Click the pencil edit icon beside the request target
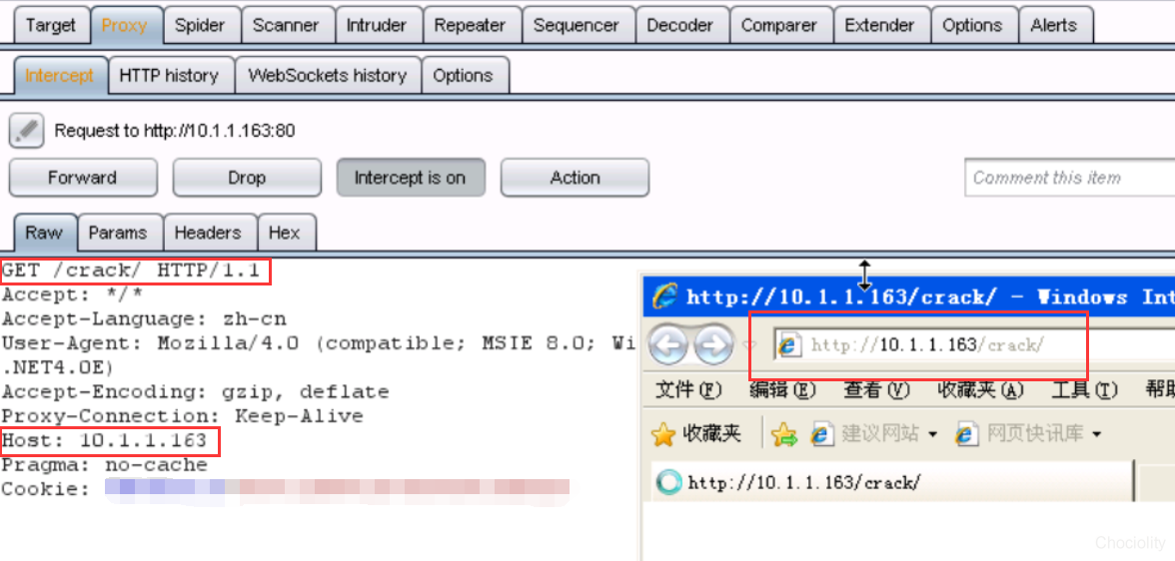This screenshot has height=561, width=1175. 27,131
